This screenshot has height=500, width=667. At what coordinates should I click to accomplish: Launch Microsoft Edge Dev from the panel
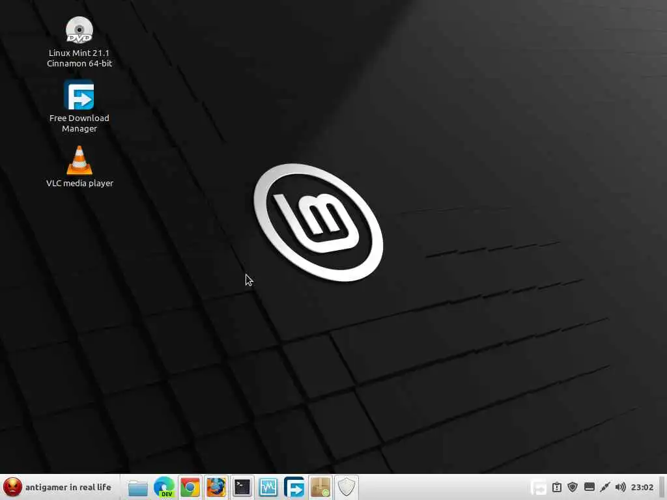pyautogui.click(x=164, y=487)
